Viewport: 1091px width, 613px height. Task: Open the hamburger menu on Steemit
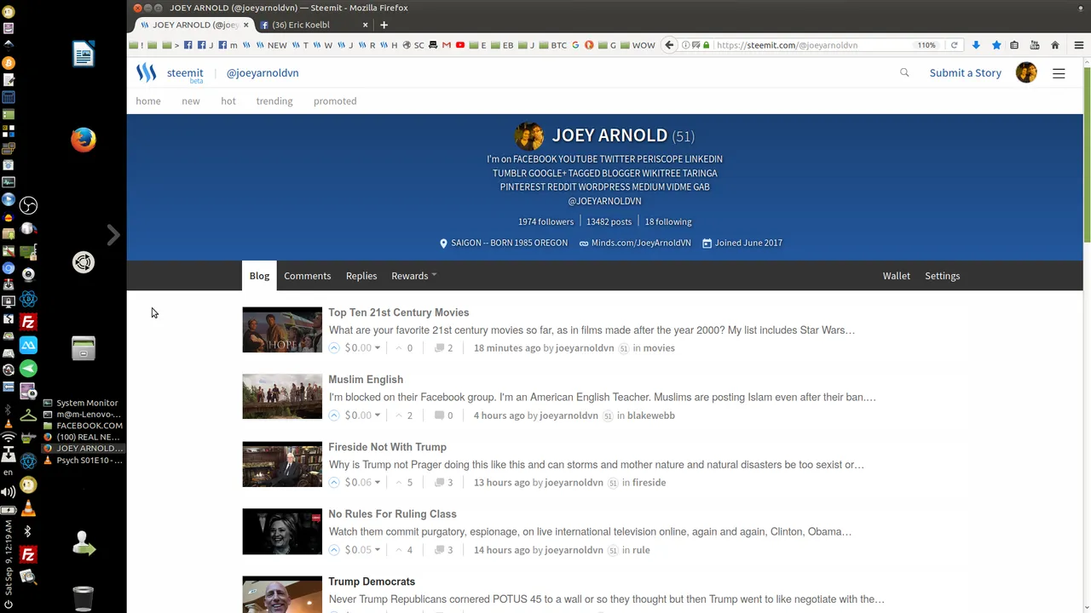tap(1059, 73)
